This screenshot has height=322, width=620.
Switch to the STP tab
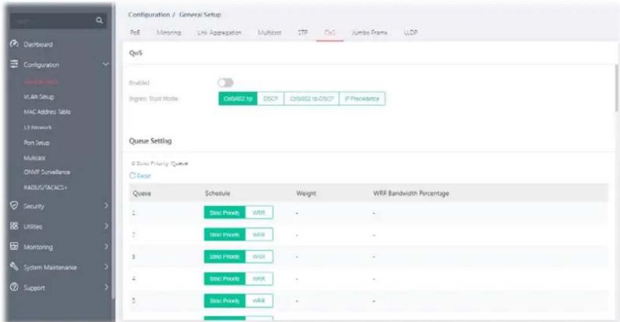click(x=303, y=32)
